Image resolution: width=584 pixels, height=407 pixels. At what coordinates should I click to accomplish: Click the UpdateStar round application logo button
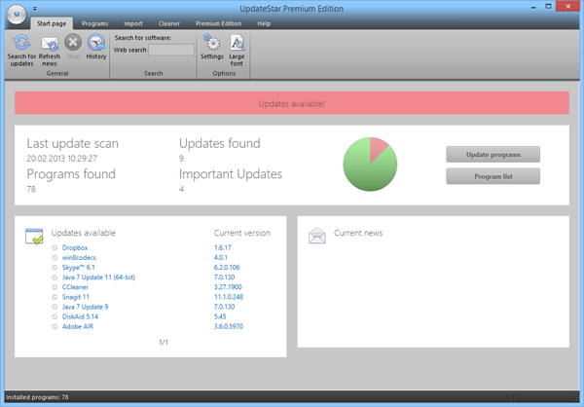tap(17, 15)
